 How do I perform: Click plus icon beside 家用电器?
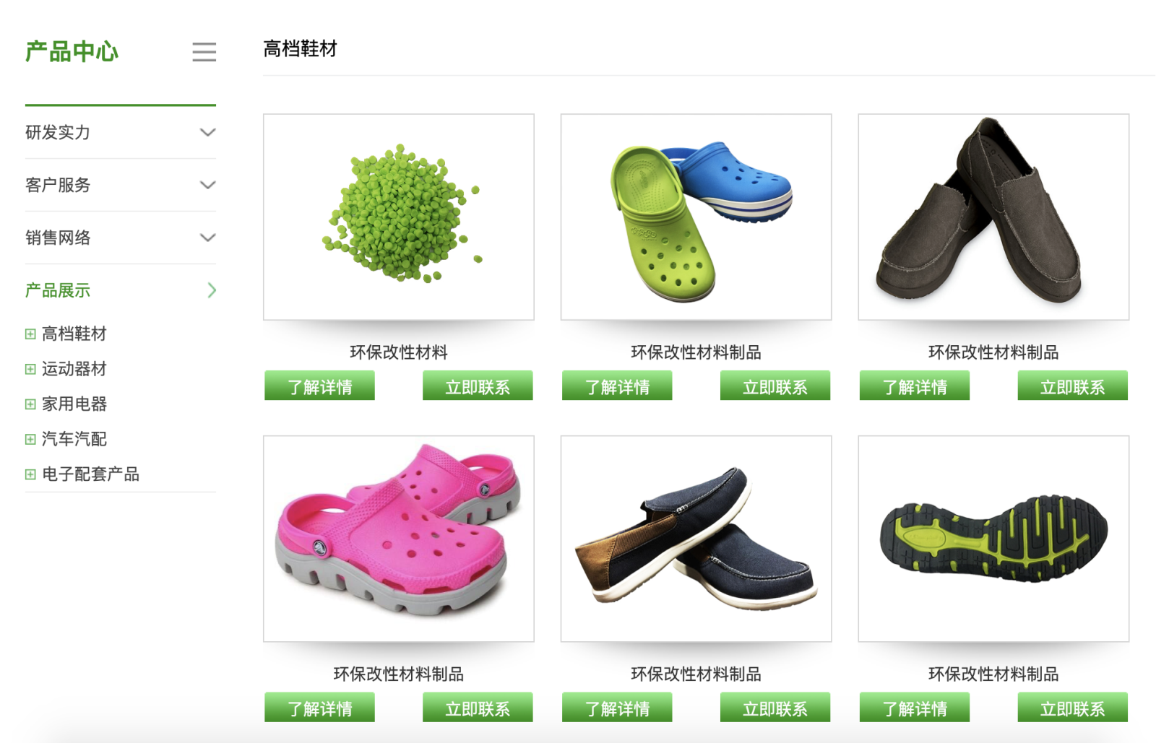click(x=30, y=404)
